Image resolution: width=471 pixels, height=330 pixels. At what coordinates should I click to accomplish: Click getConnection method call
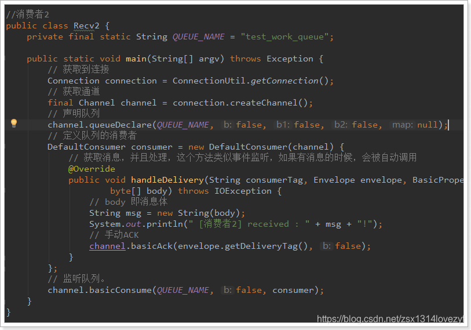tap(284, 81)
